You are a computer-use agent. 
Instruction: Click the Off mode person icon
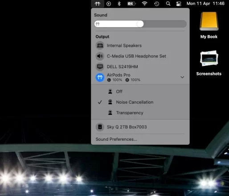(110, 91)
